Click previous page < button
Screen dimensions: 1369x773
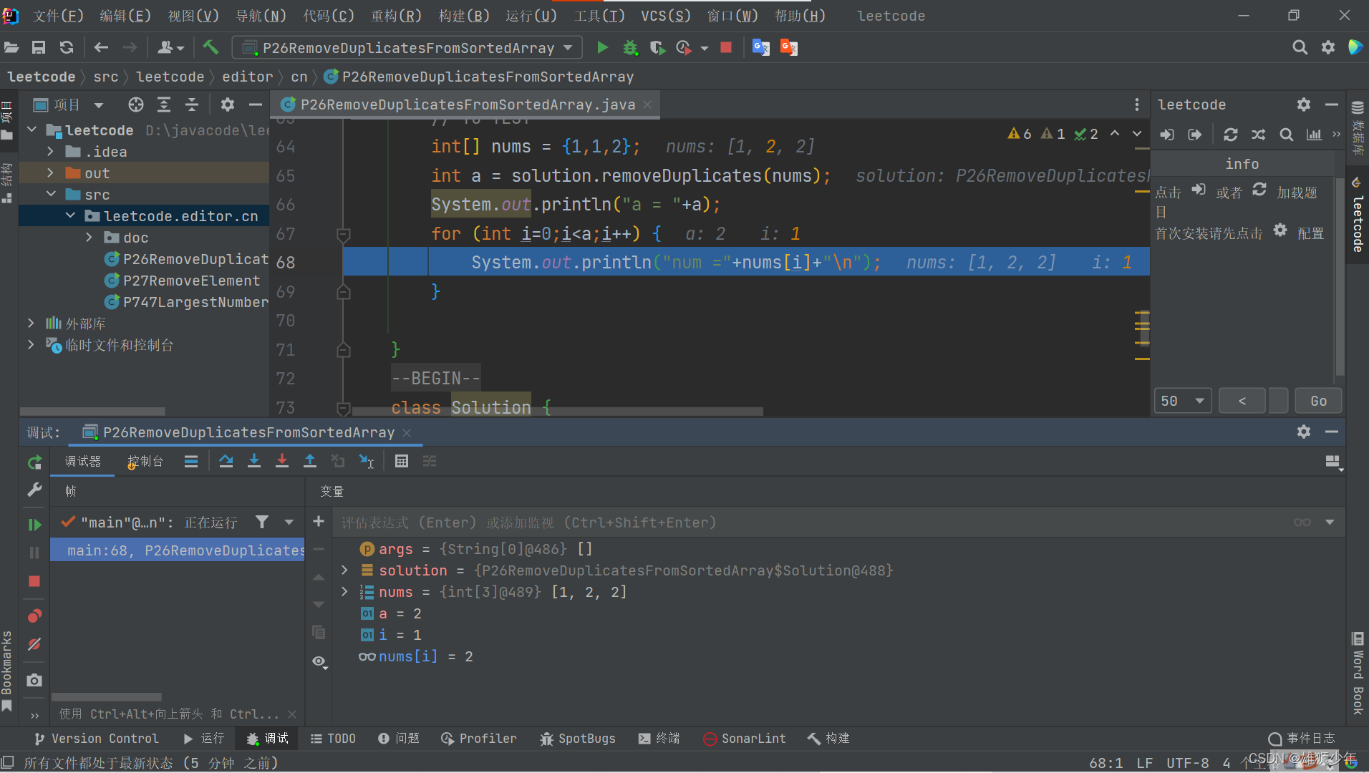pyautogui.click(x=1242, y=401)
